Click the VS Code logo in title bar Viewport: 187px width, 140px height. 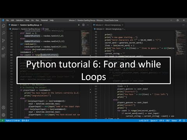click(x=3, y=20)
